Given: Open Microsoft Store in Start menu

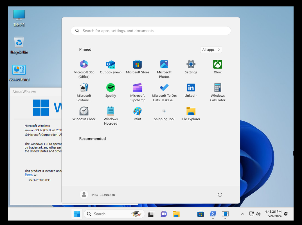Looking at the screenshot, I should (x=137, y=67).
